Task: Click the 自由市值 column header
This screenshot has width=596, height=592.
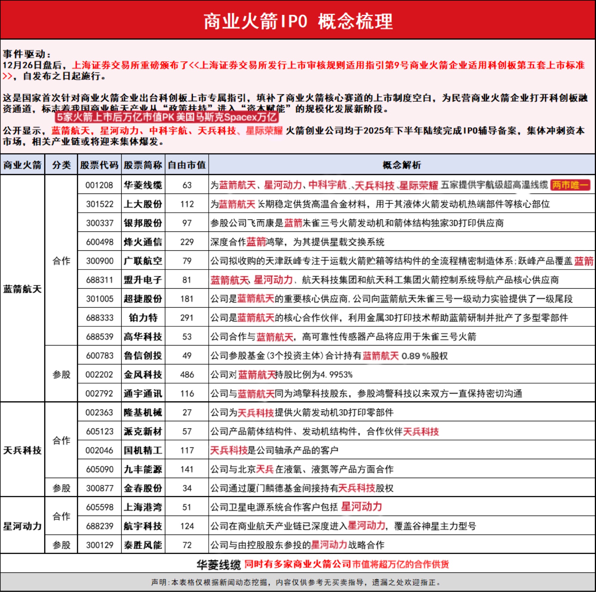Action: [x=187, y=165]
